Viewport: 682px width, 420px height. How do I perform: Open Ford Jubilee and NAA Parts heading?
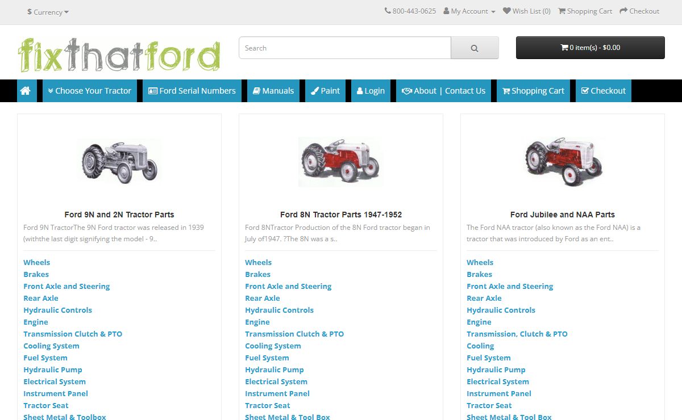563,215
